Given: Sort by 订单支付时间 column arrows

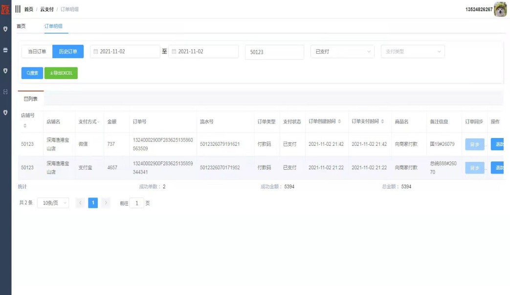Looking at the screenshot, I should click(382, 121).
